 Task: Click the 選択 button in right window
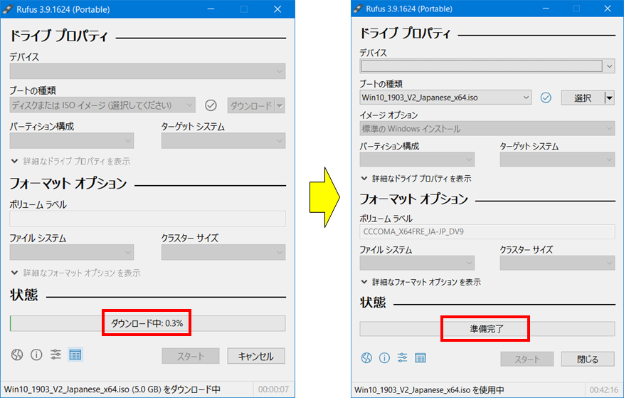(583, 98)
